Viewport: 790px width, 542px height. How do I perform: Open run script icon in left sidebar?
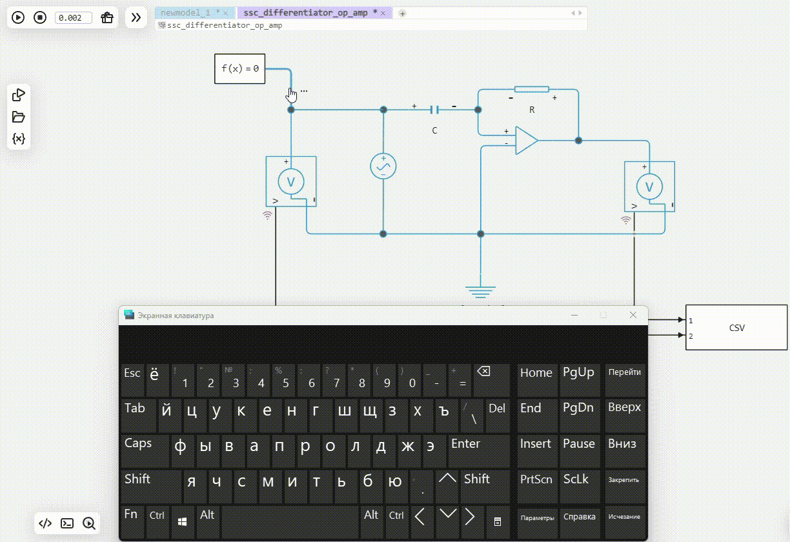coord(18,95)
